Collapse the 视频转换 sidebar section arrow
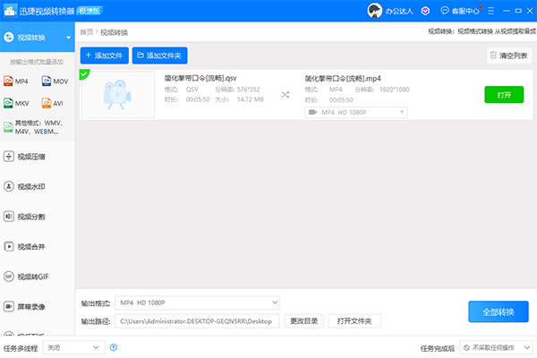This screenshot has width=537, height=358. click(69, 38)
